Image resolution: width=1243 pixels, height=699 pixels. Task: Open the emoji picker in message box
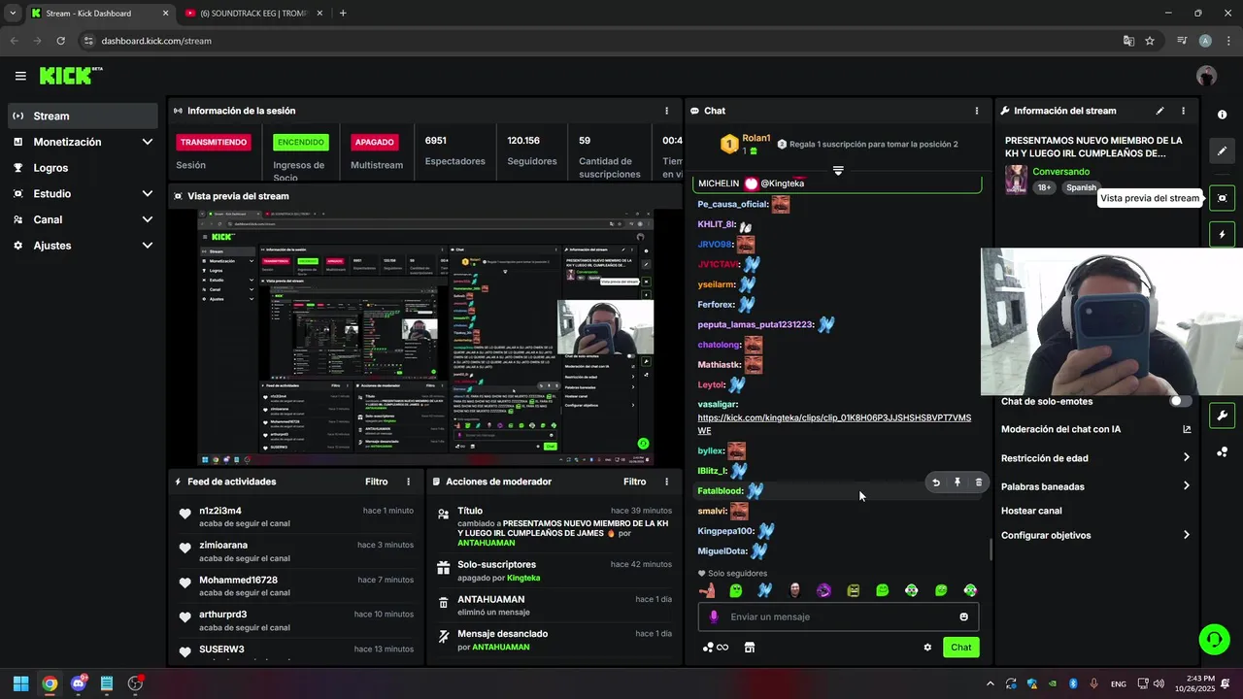(963, 616)
